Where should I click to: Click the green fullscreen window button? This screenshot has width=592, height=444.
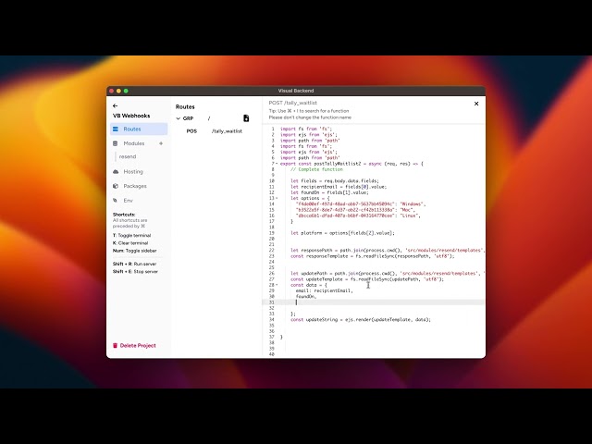126,91
